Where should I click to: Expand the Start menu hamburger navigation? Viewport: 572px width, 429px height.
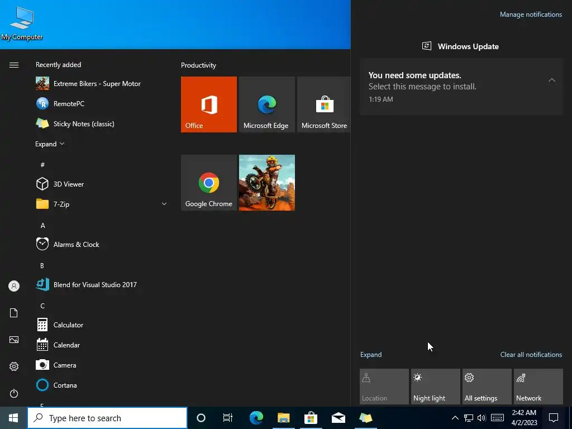(x=14, y=65)
